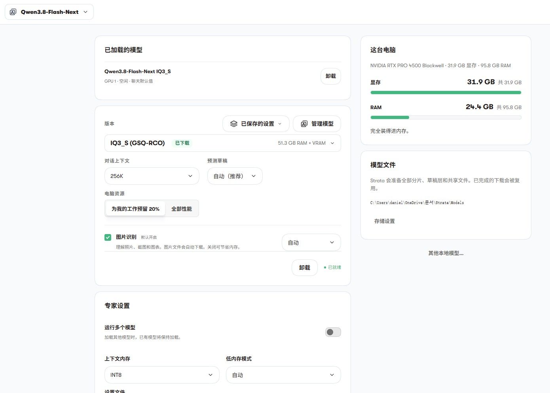Click the 完全装得进内存。 message

[390, 131]
